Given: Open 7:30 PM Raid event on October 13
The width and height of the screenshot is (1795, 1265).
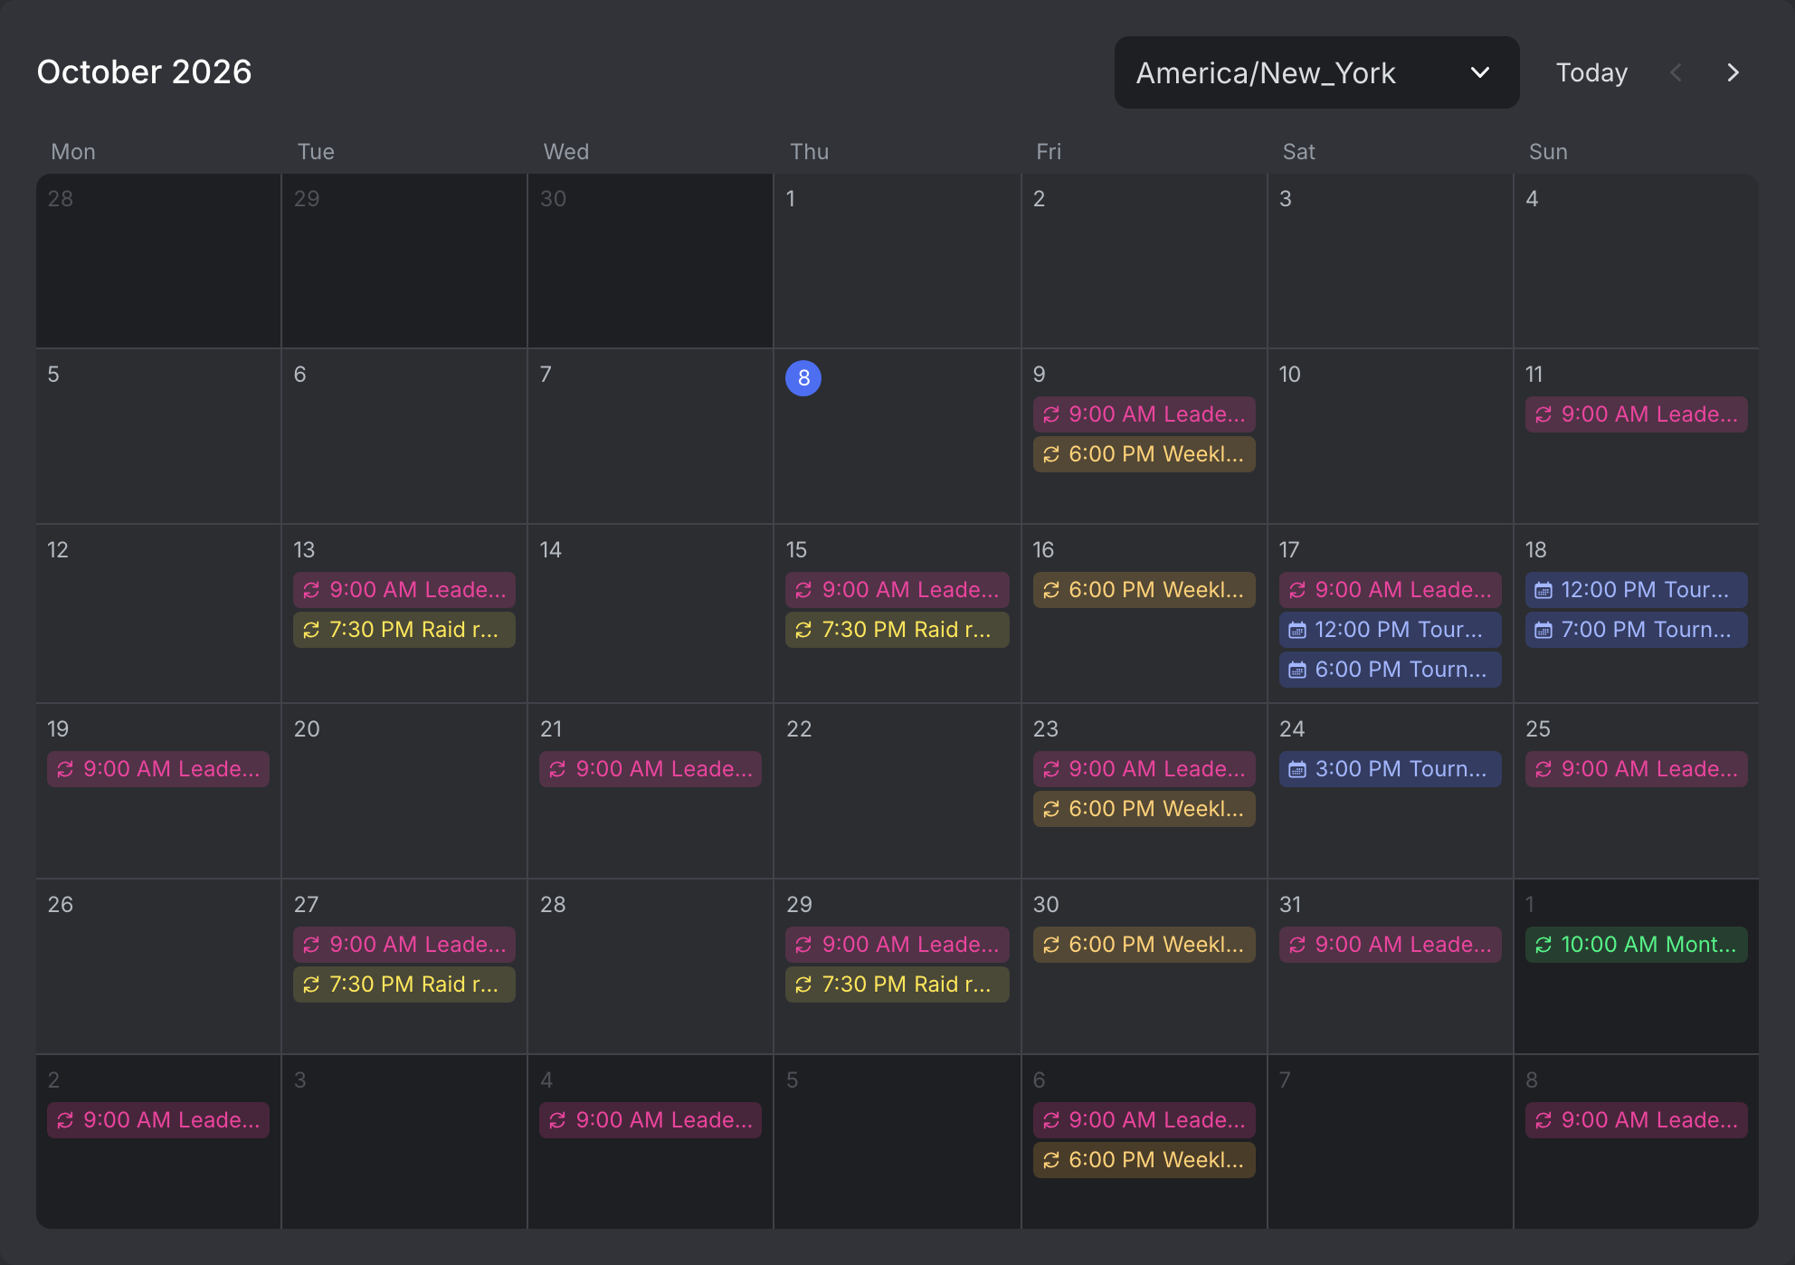Looking at the screenshot, I should coord(404,630).
